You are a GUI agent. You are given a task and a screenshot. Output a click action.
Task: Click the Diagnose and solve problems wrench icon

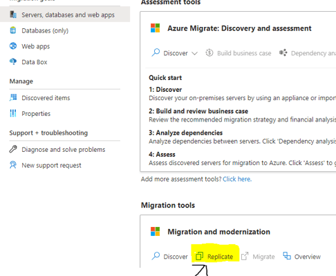tap(13, 149)
